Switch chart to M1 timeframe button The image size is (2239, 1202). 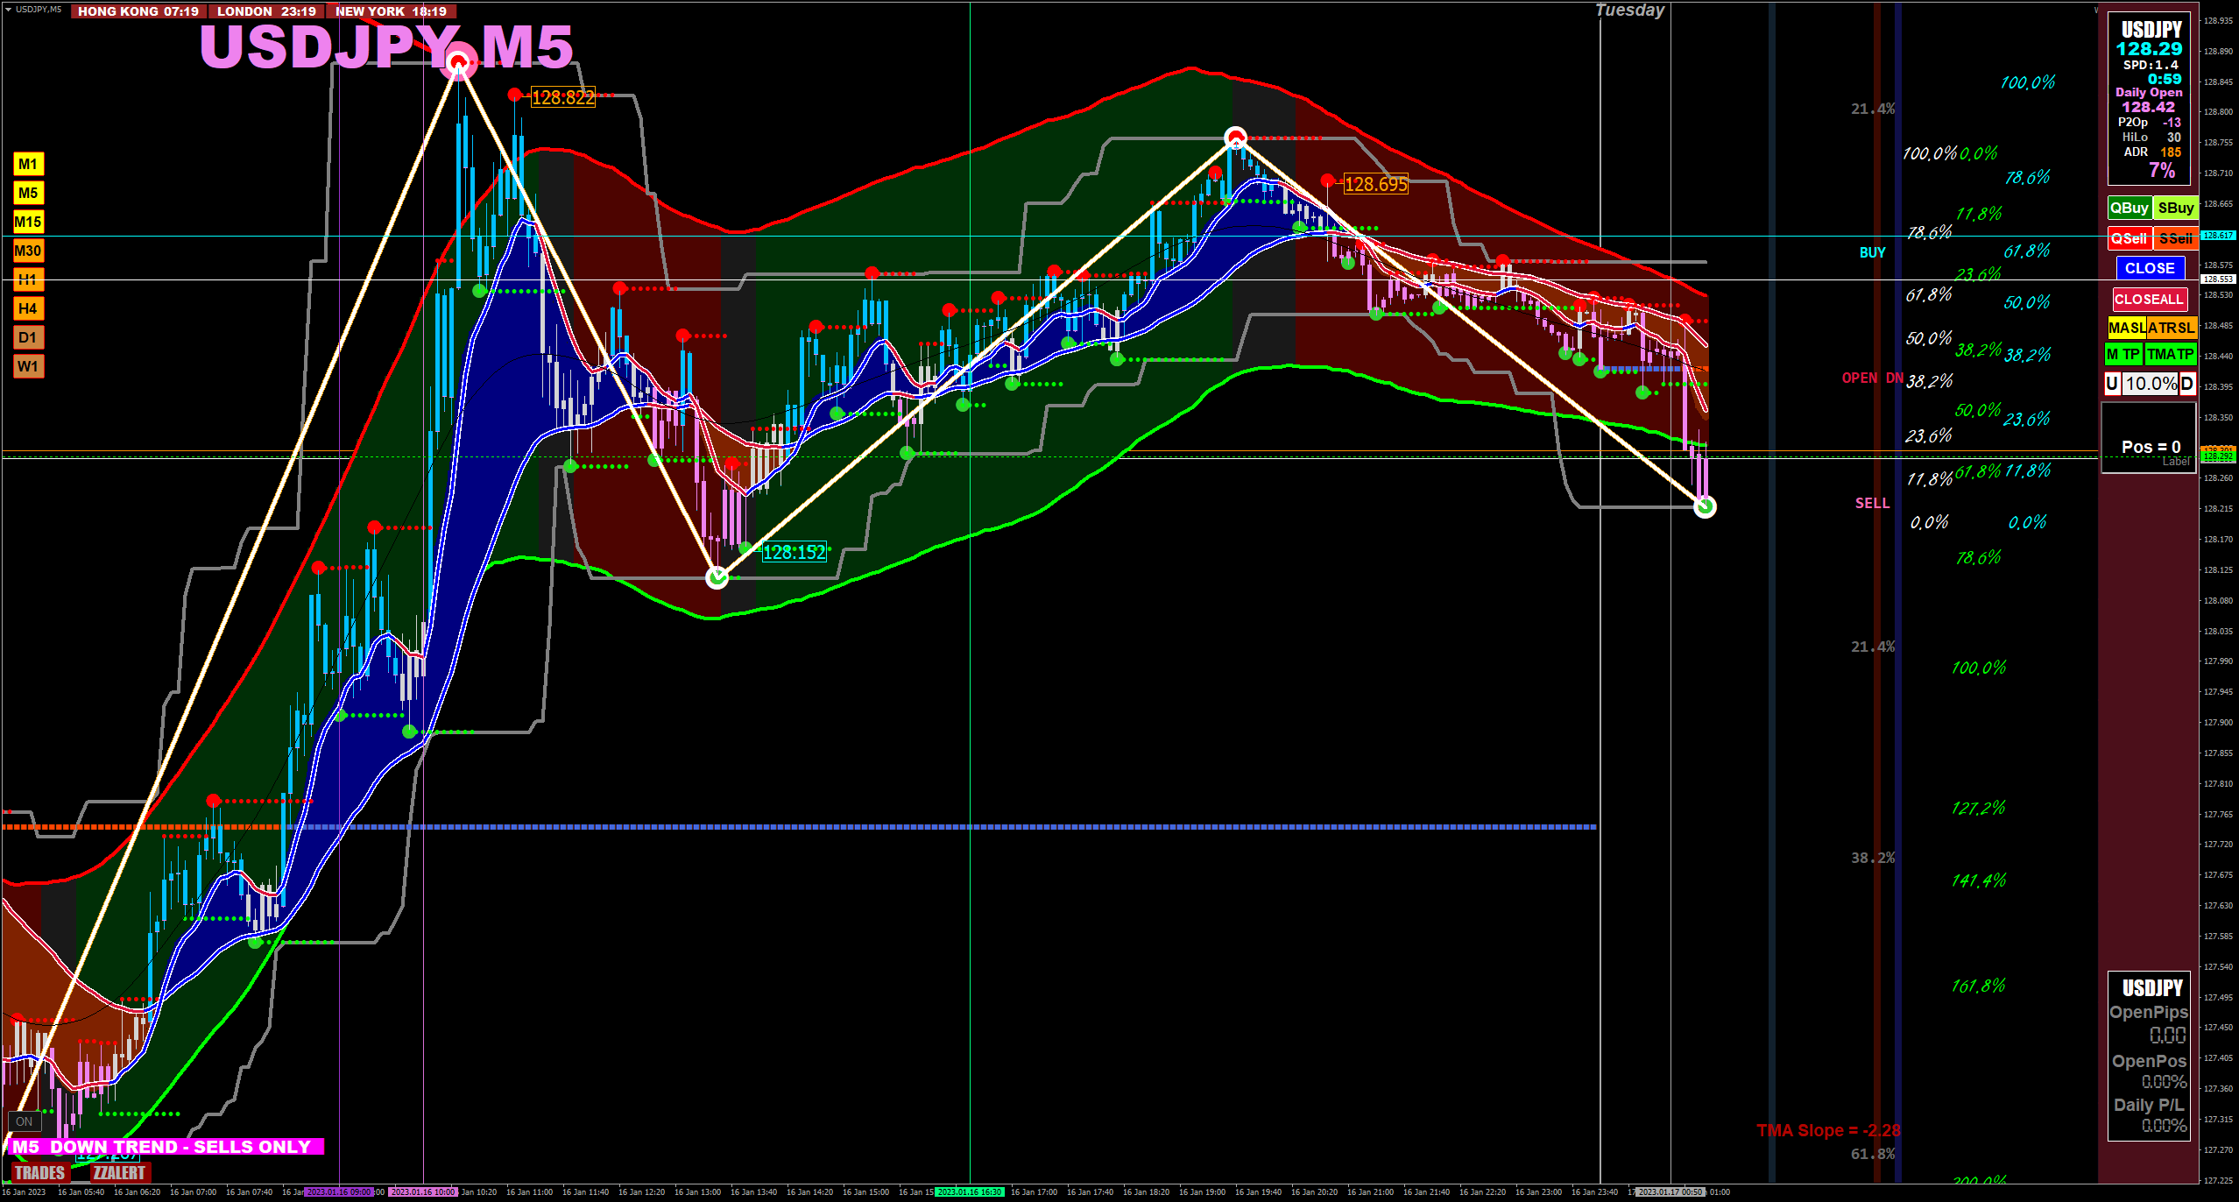click(x=28, y=164)
